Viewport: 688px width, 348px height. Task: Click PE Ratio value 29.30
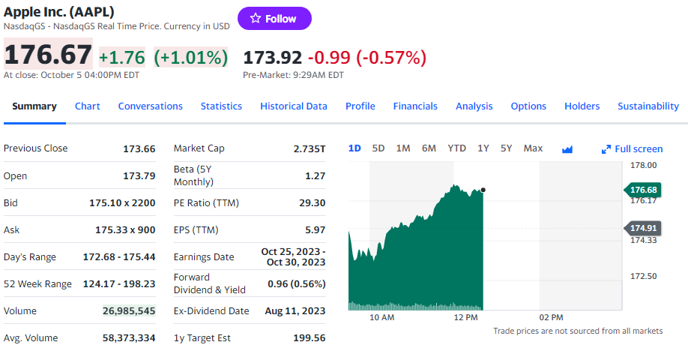pyautogui.click(x=312, y=202)
